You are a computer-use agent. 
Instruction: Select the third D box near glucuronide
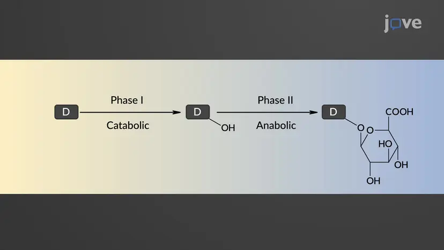pyautogui.click(x=334, y=112)
